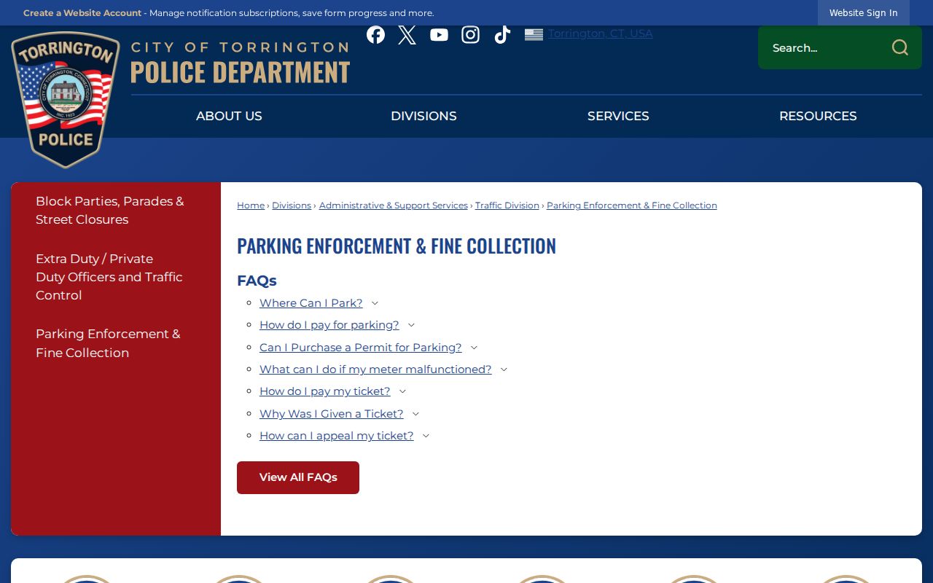933x583 pixels.
Task: Click City of Torrington Police Department title
Action: [241, 63]
